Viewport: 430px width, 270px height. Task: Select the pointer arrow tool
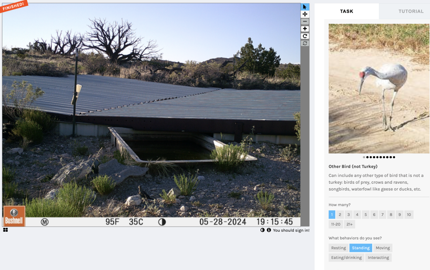pyautogui.click(x=305, y=7)
